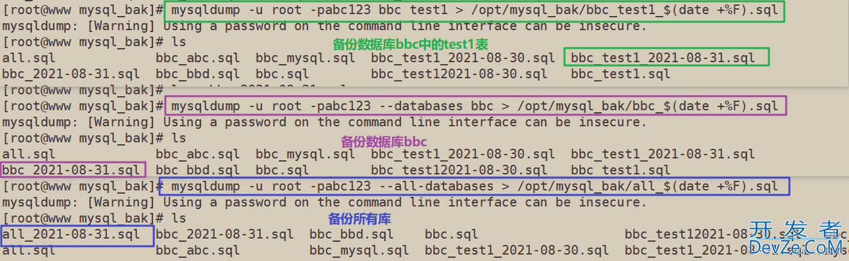Click bbc_mysql.sql in first ls output

[x=305, y=58]
